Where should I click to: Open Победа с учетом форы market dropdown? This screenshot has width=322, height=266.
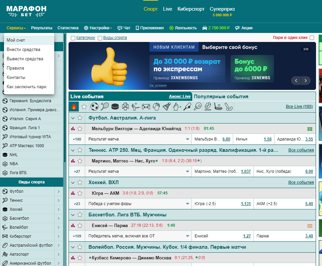138,204
